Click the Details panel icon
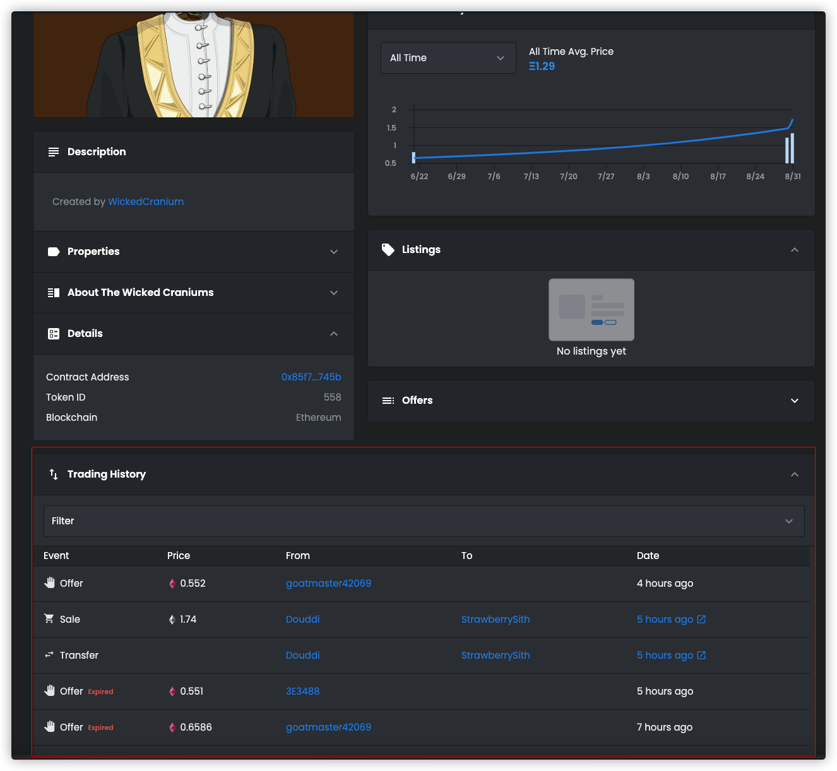837x771 pixels. 54,333
